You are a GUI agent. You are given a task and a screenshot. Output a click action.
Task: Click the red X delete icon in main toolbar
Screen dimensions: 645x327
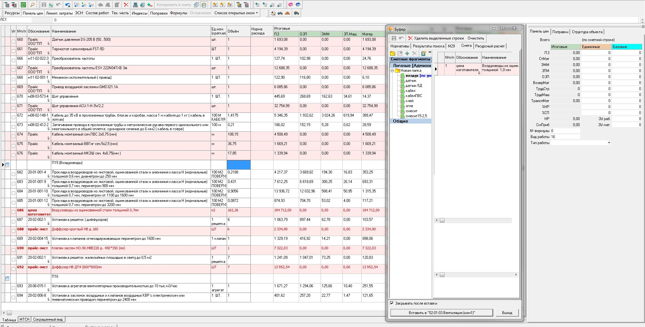point(126,5)
